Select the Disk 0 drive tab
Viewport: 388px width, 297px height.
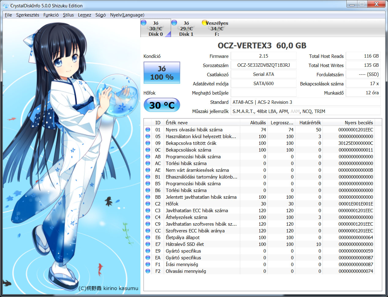point(156,28)
